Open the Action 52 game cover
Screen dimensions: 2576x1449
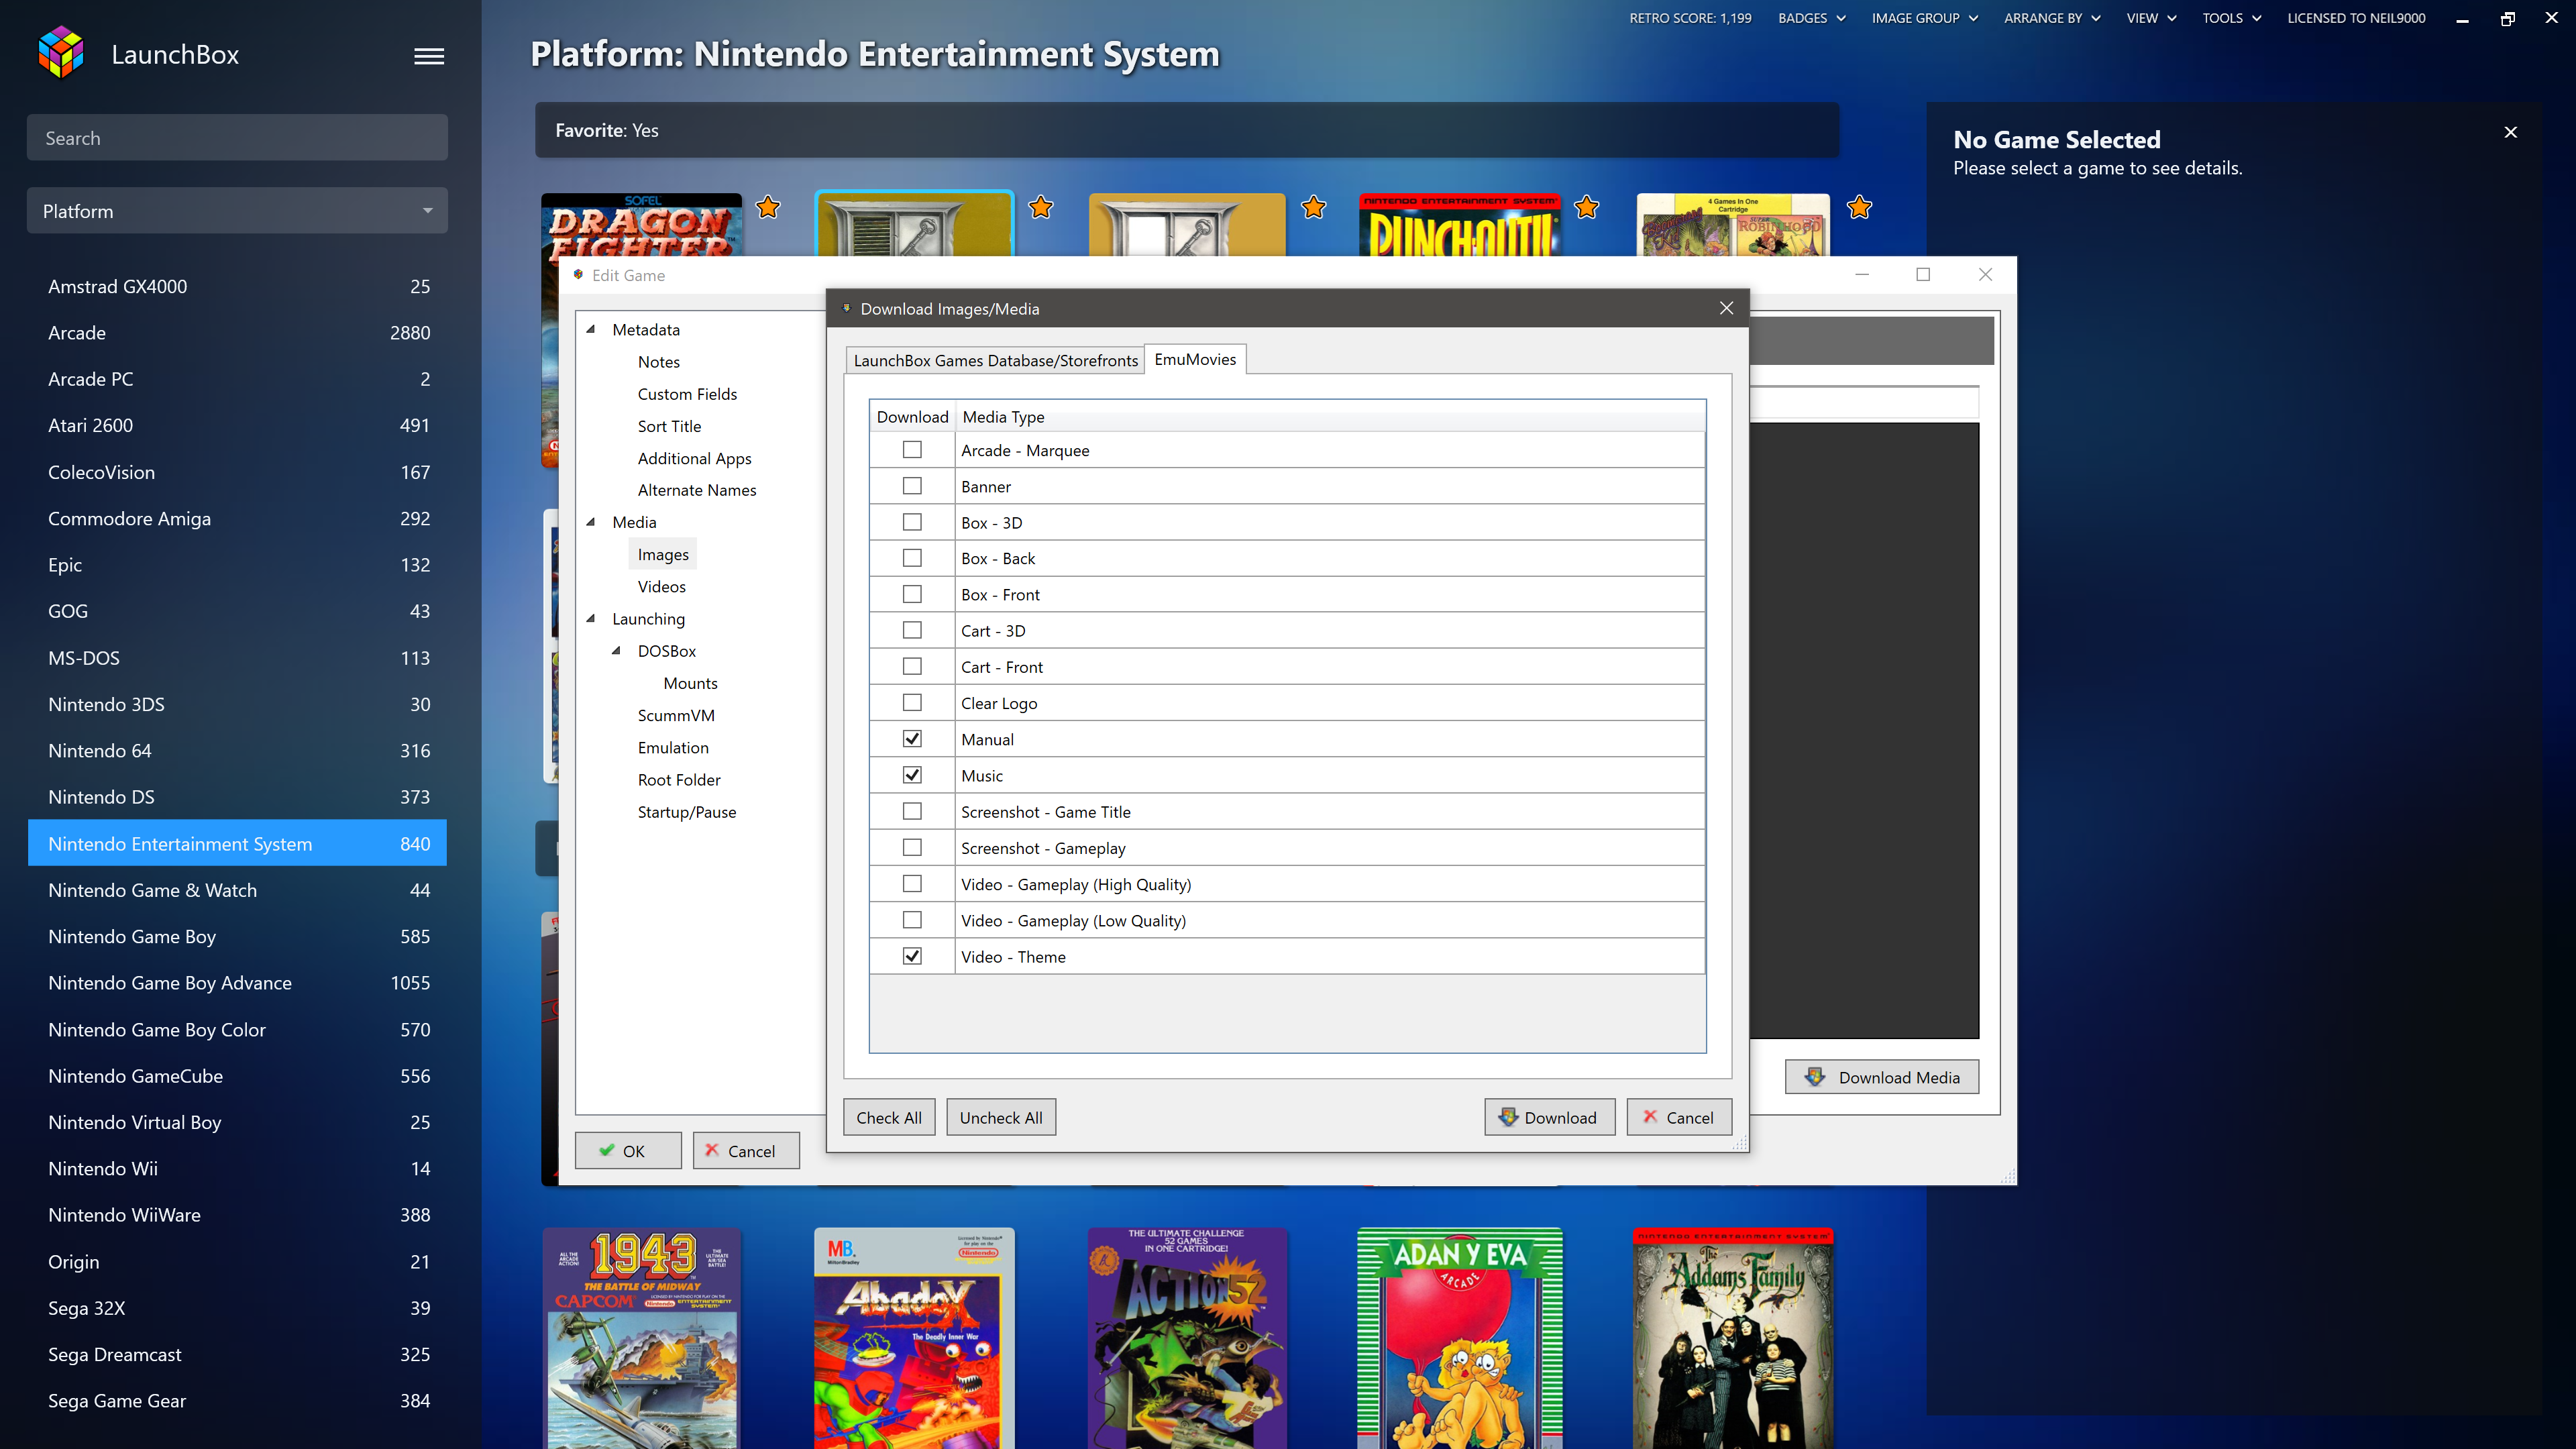point(1187,1338)
